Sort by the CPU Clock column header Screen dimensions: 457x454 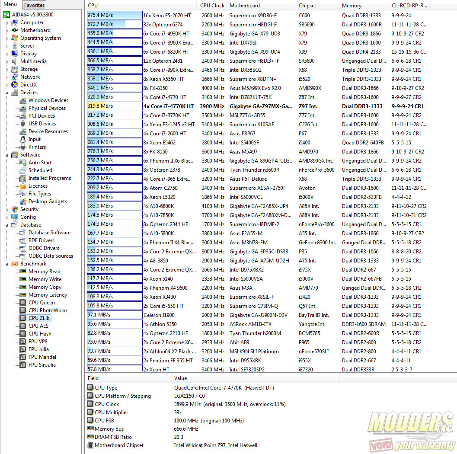pyautogui.click(x=212, y=5)
